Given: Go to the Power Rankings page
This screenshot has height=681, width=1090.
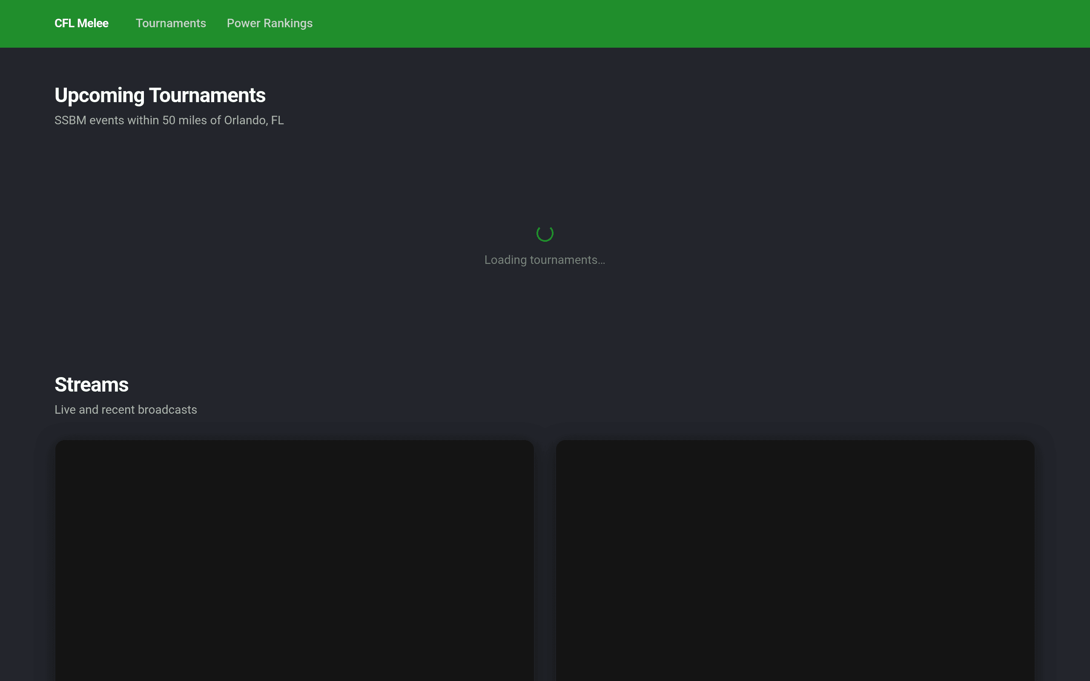Looking at the screenshot, I should (x=270, y=23).
